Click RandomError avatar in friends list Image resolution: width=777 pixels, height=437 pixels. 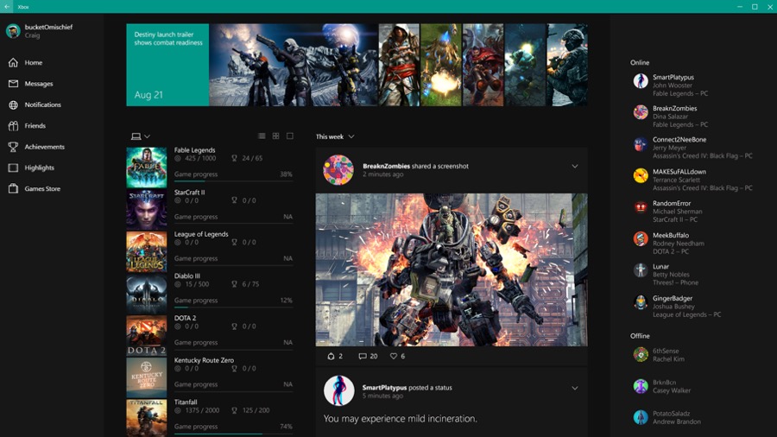[641, 207]
